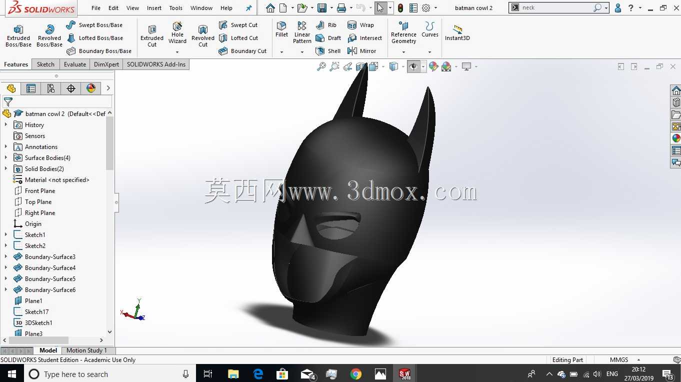The height and width of the screenshot is (382, 681).
Task: Apply the Fillet tool
Action: (x=282, y=29)
